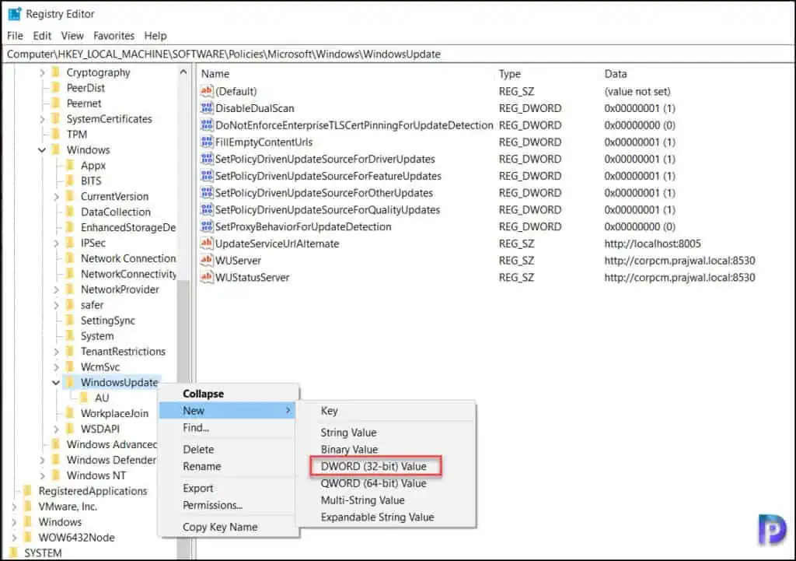796x561 pixels.
Task: Click the SetPolicyDrivenUpdateSourceForDriverUpdates value icon
Action: (x=207, y=159)
